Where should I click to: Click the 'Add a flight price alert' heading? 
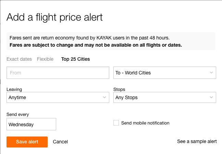coord(54,17)
